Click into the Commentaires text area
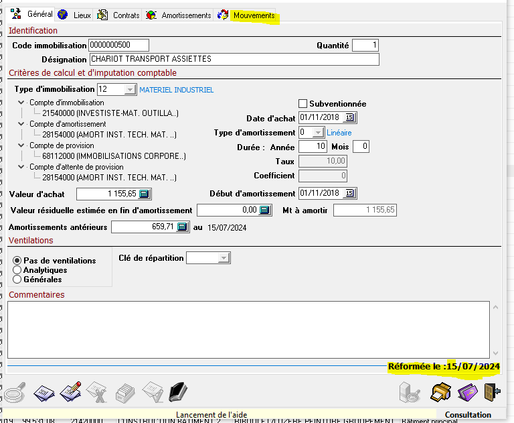 [248, 328]
